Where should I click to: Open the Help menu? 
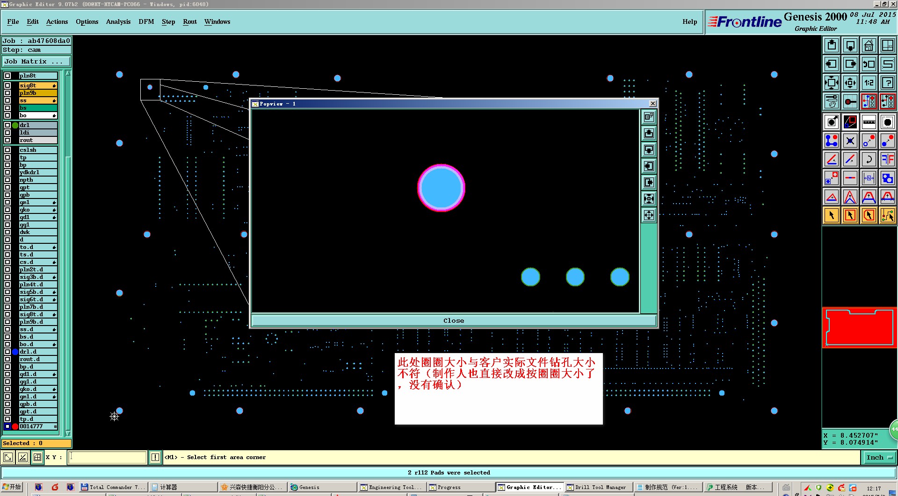tap(690, 21)
